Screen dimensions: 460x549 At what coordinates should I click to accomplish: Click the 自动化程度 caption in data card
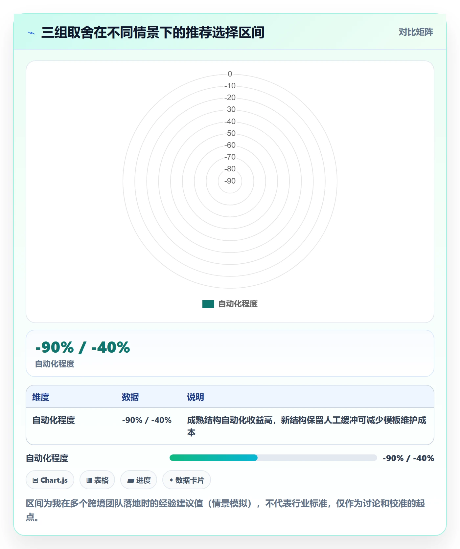pos(55,364)
